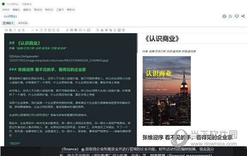Click the note title 《认识商业》 in header

coord(10,17)
